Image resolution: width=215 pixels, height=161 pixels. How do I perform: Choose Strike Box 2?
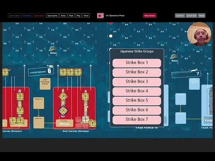pyautogui.click(x=137, y=72)
